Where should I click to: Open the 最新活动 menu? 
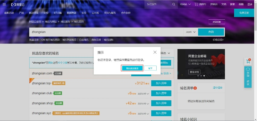tap(9, 13)
